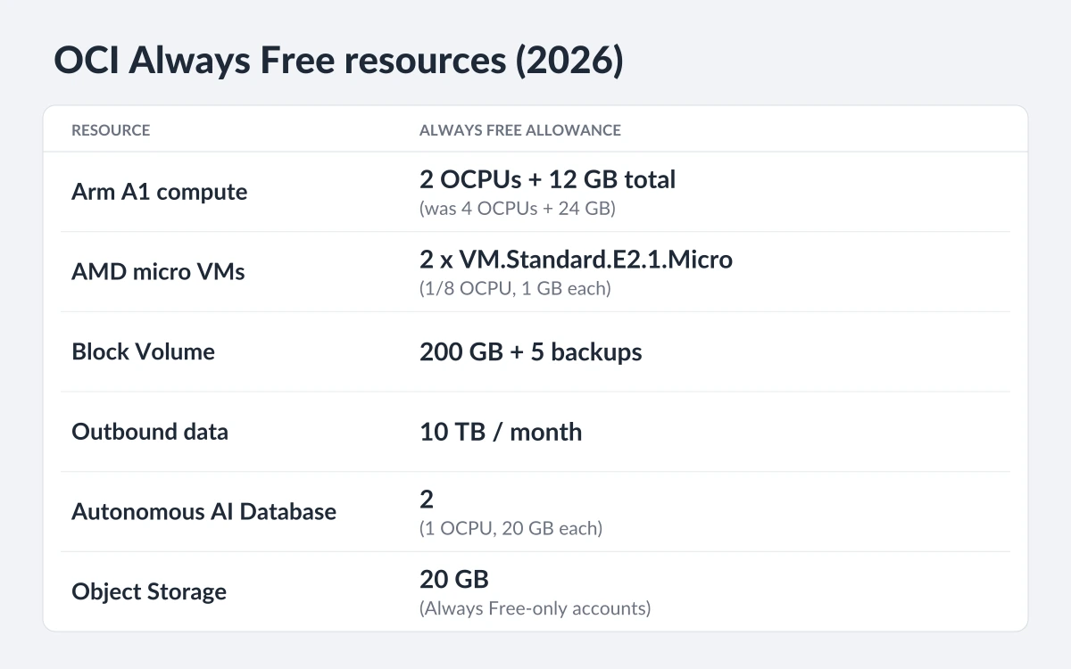1071x669 pixels.
Task: Click the note '(was 4 OCPUs + 24 GB)'
Action: [518, 209]
